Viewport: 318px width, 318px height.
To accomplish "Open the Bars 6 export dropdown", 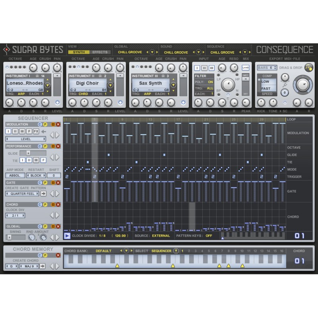I will (267, 68).
